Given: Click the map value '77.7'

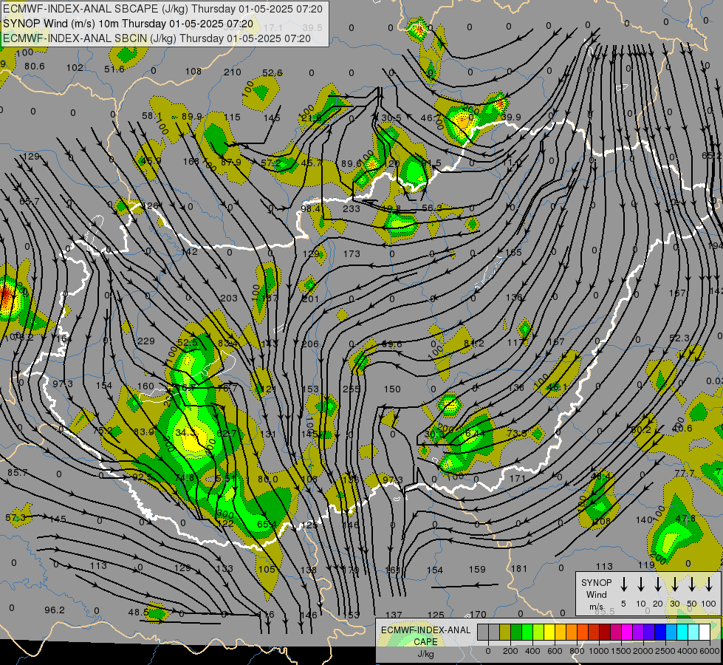Looking at the screenshot, I should [x=685, y=474].
